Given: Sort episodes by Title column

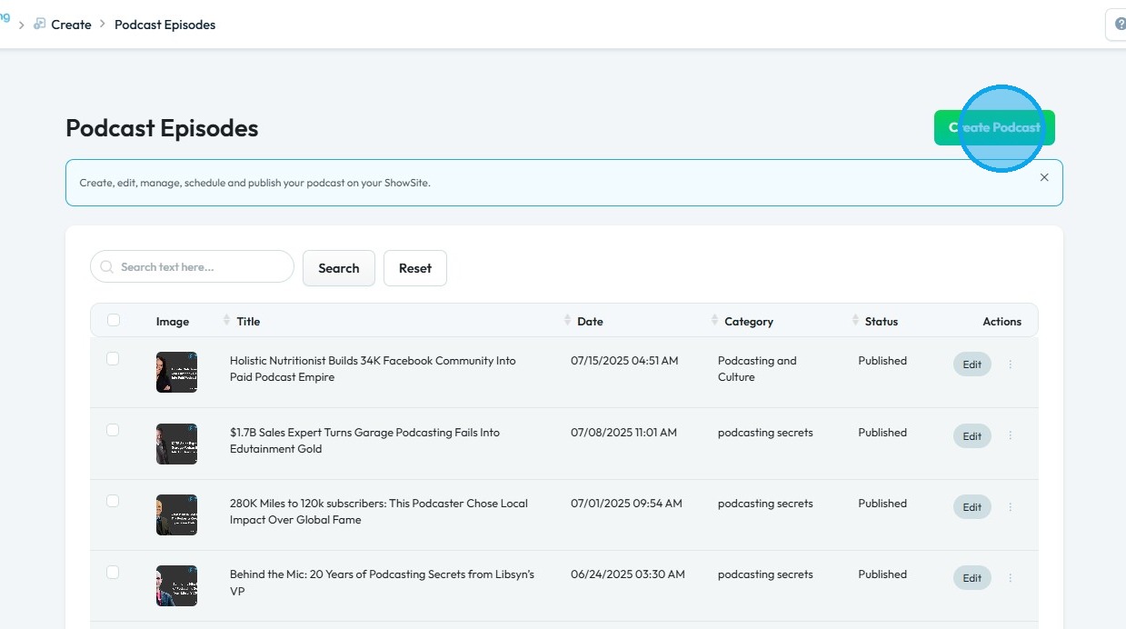Looking at the screenshot, I should coord(227,321).
